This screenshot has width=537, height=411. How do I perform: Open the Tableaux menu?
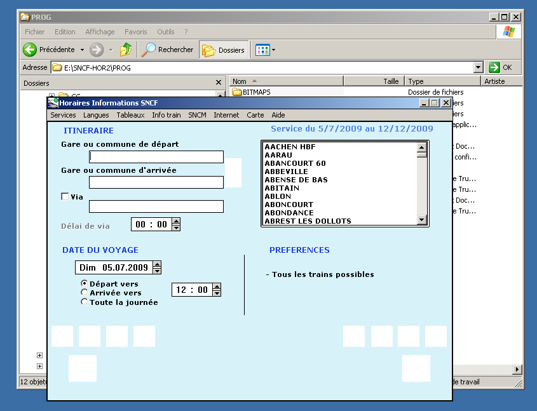[130, 115]
